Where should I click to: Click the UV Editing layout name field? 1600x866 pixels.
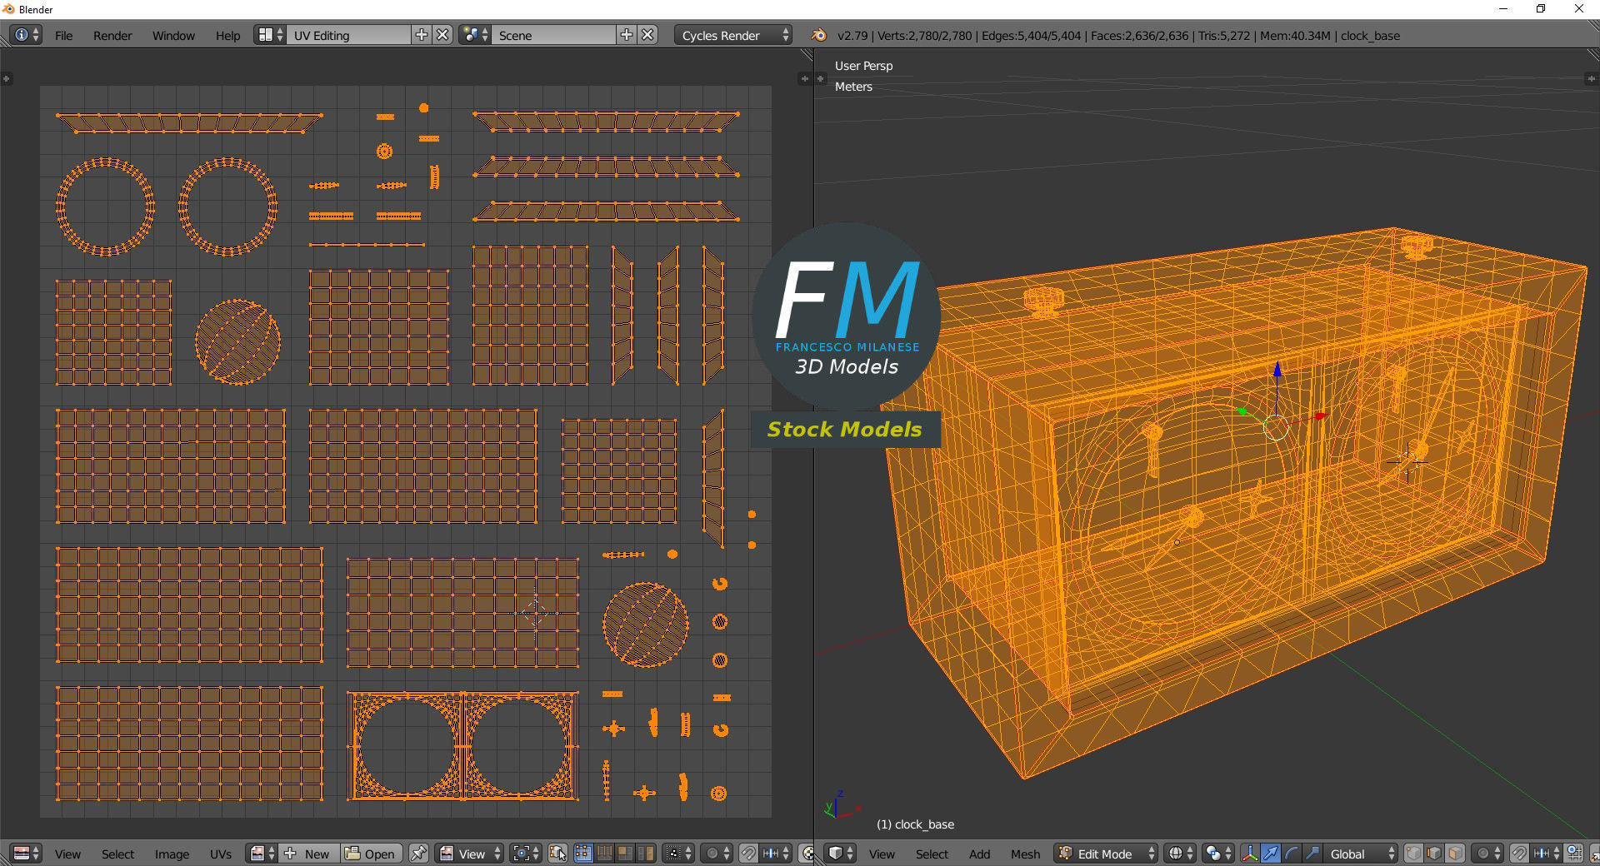point(349,35)
